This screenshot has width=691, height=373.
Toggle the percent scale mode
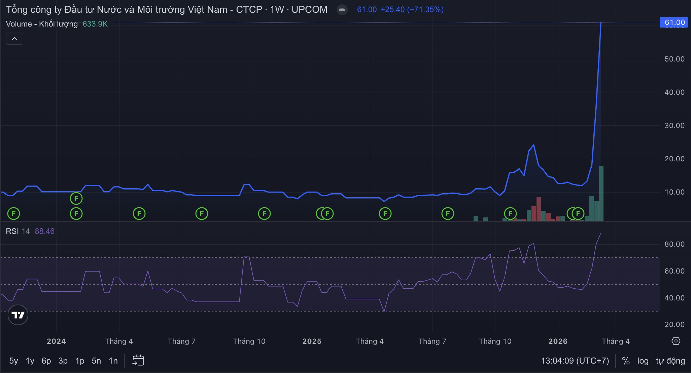pos(626,361)
